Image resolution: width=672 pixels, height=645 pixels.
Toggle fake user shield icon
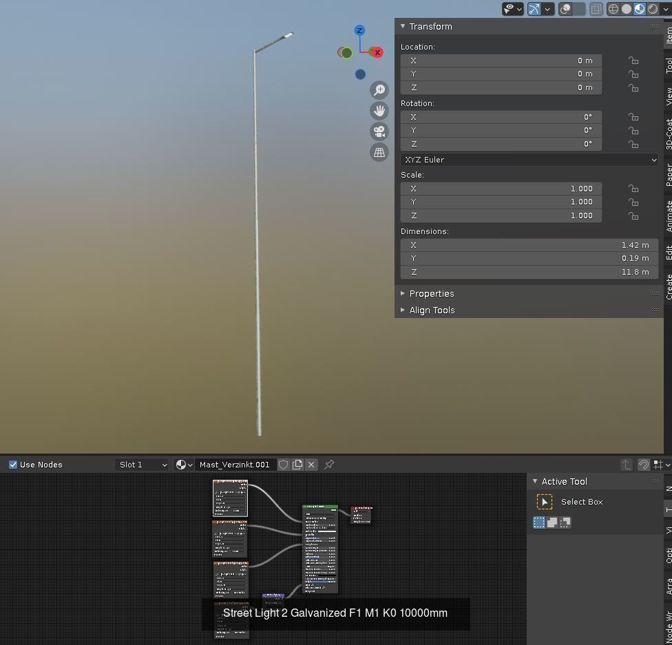coord(283,465)
